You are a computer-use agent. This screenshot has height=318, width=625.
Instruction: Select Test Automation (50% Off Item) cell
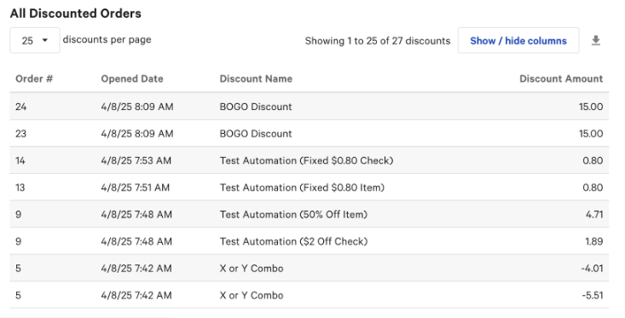293,214
